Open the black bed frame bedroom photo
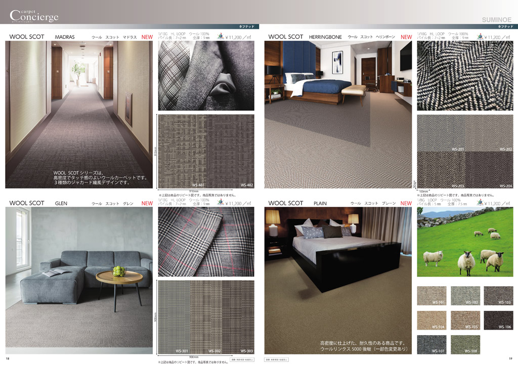 pos(338,281)
